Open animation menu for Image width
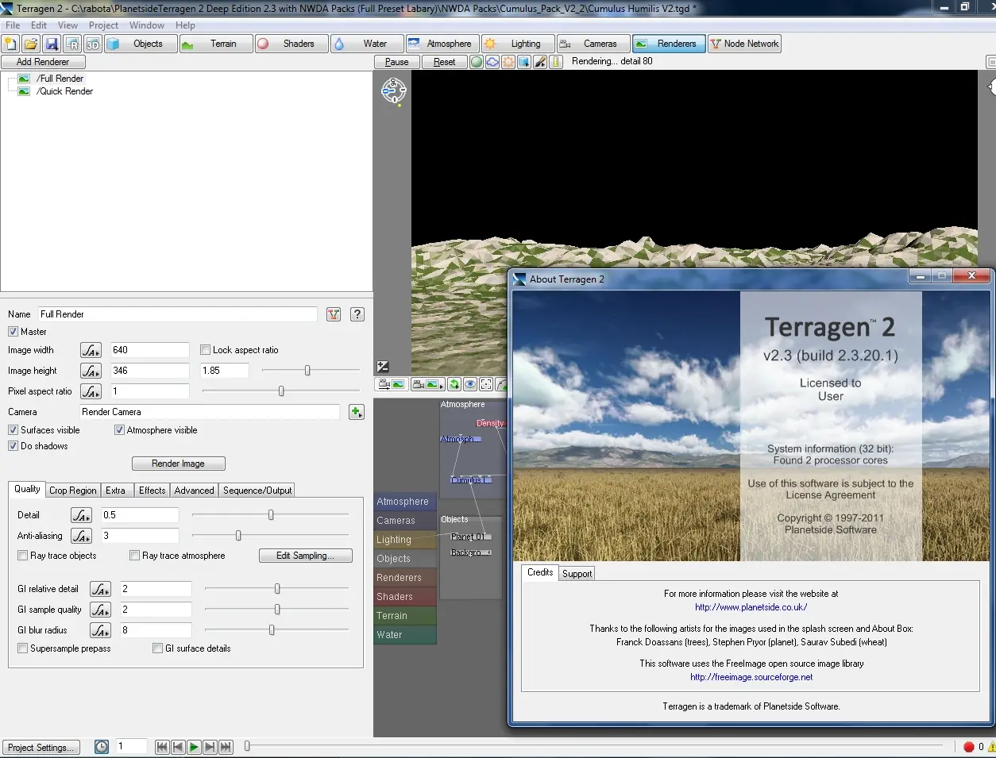 [91, 350]
